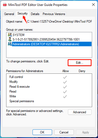Viewport: 98px width, 138px height.
Task: Select SYSTEM in the user list
Action: [x=19, y=35]
